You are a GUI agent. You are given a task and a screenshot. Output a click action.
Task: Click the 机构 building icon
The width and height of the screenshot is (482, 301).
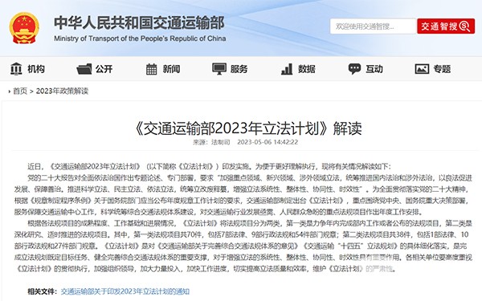coord(16,69)
